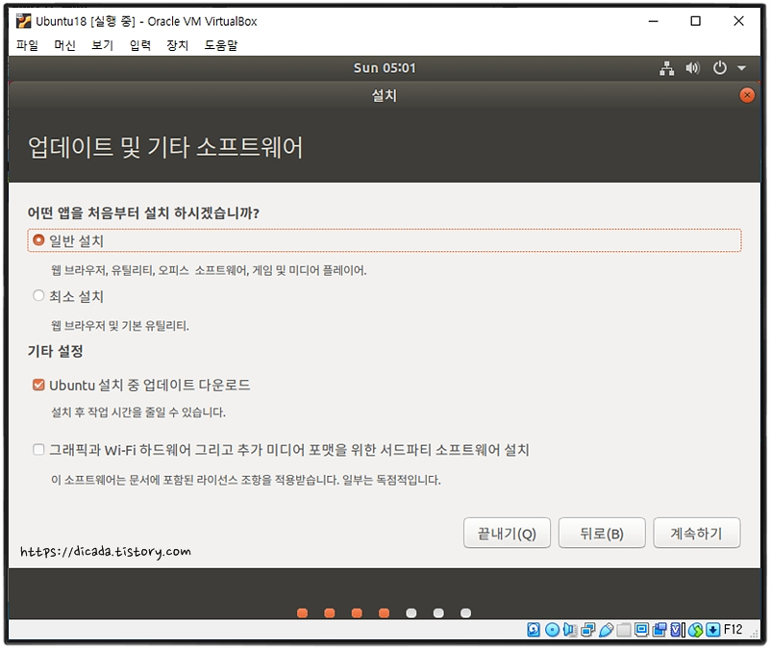Click the F12 host key indicator
Image resolution: width=771 pixels, height=649 pixels.
click(734, 630)
